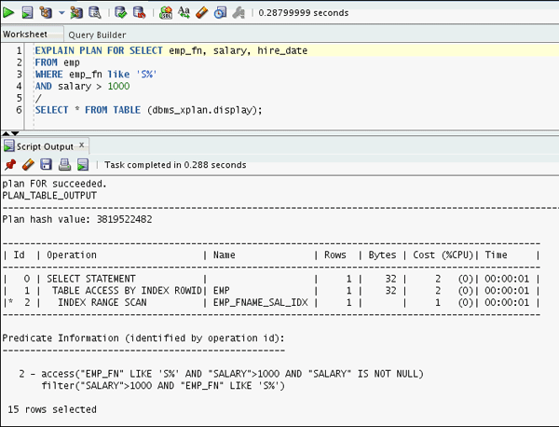
Task: Click the To Upper/Lower case icon
Action: [x=184, y=13]
